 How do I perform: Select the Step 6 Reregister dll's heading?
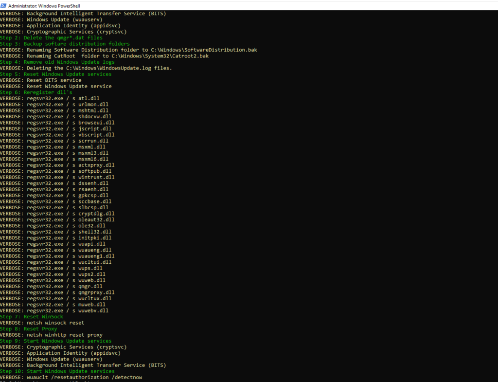(x=36, y=92)
